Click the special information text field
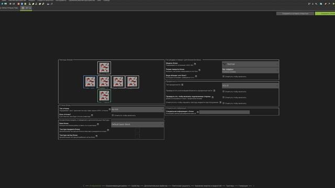The image size is (335, 188). (x=225, y=112)
